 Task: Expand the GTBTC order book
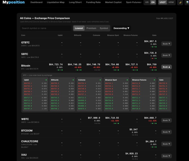pyautogui.click(x=166, y=44)
